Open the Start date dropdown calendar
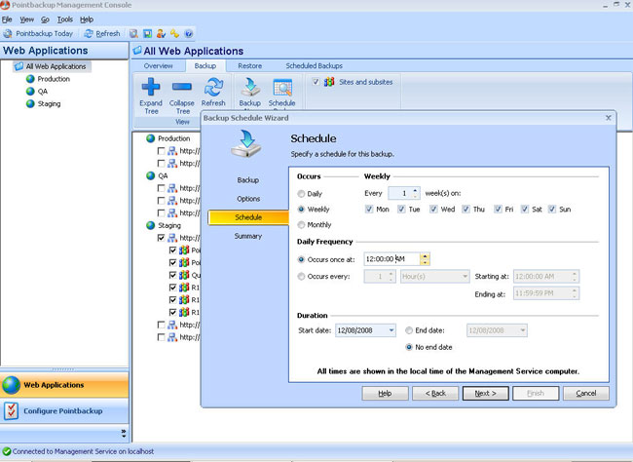The image size is (633, 462). pos(391,330)
